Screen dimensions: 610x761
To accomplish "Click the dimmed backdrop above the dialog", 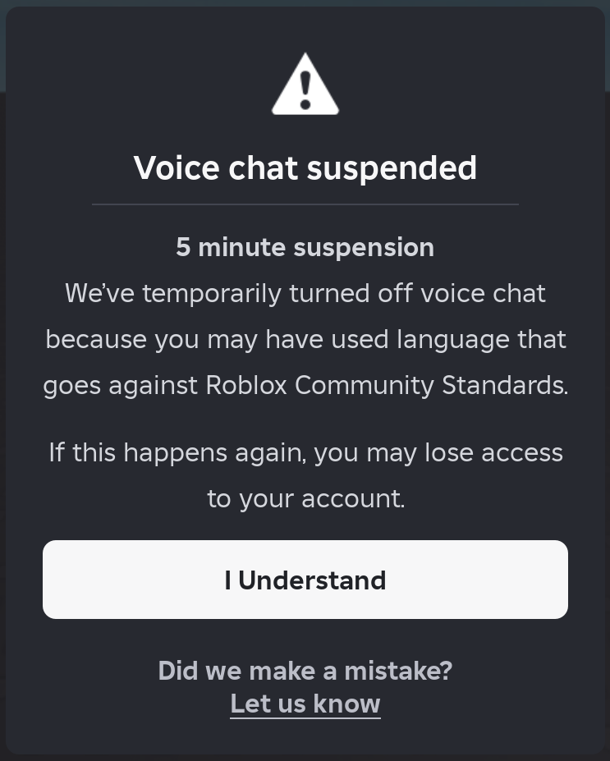I will tap(305, 3).
